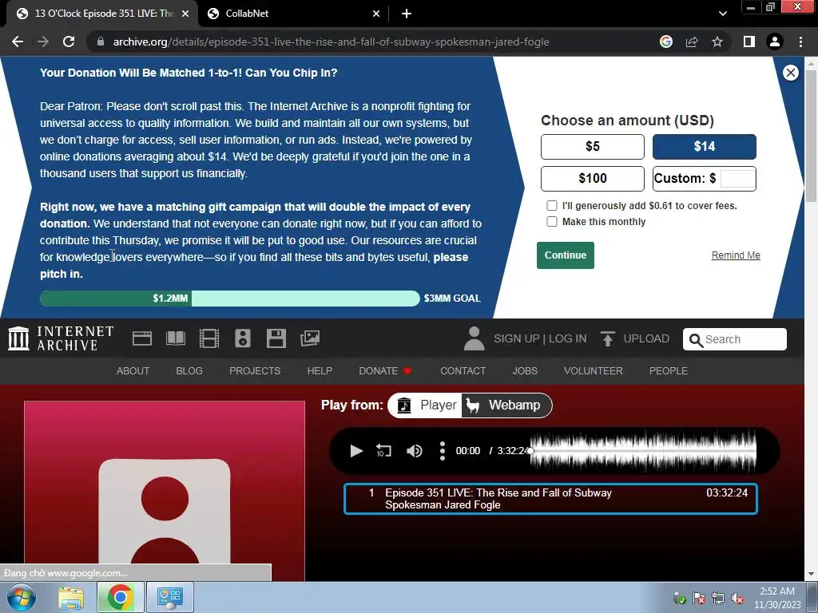Open Chrome's three-dot menu
Viewport: 818px width, 613px height.
tap(800, 42)
